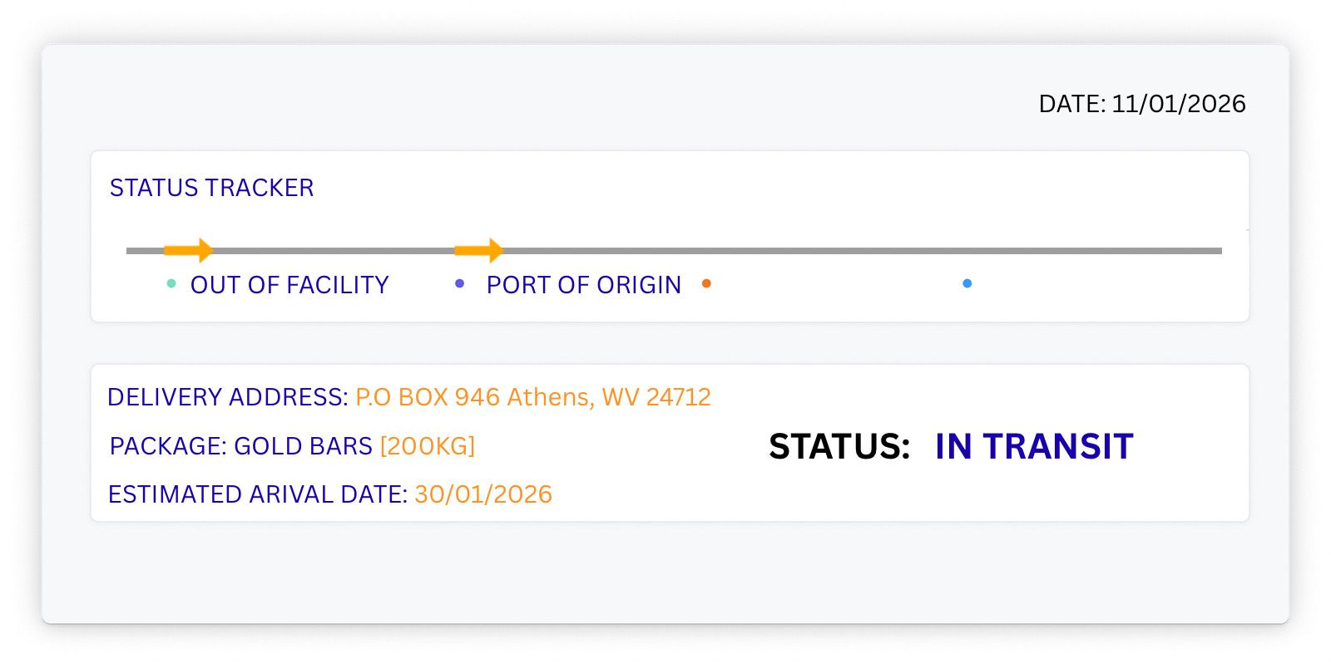The image size is (1331, 663).
Task: Click the orange dot after Port of Origin
Action: coord(706,283)
